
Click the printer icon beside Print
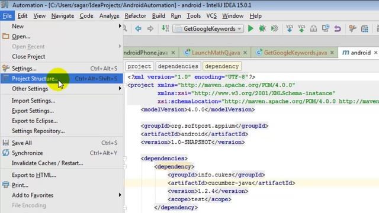click(5, 185)
